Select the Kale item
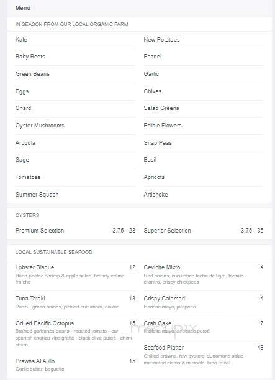 point(21,40)
